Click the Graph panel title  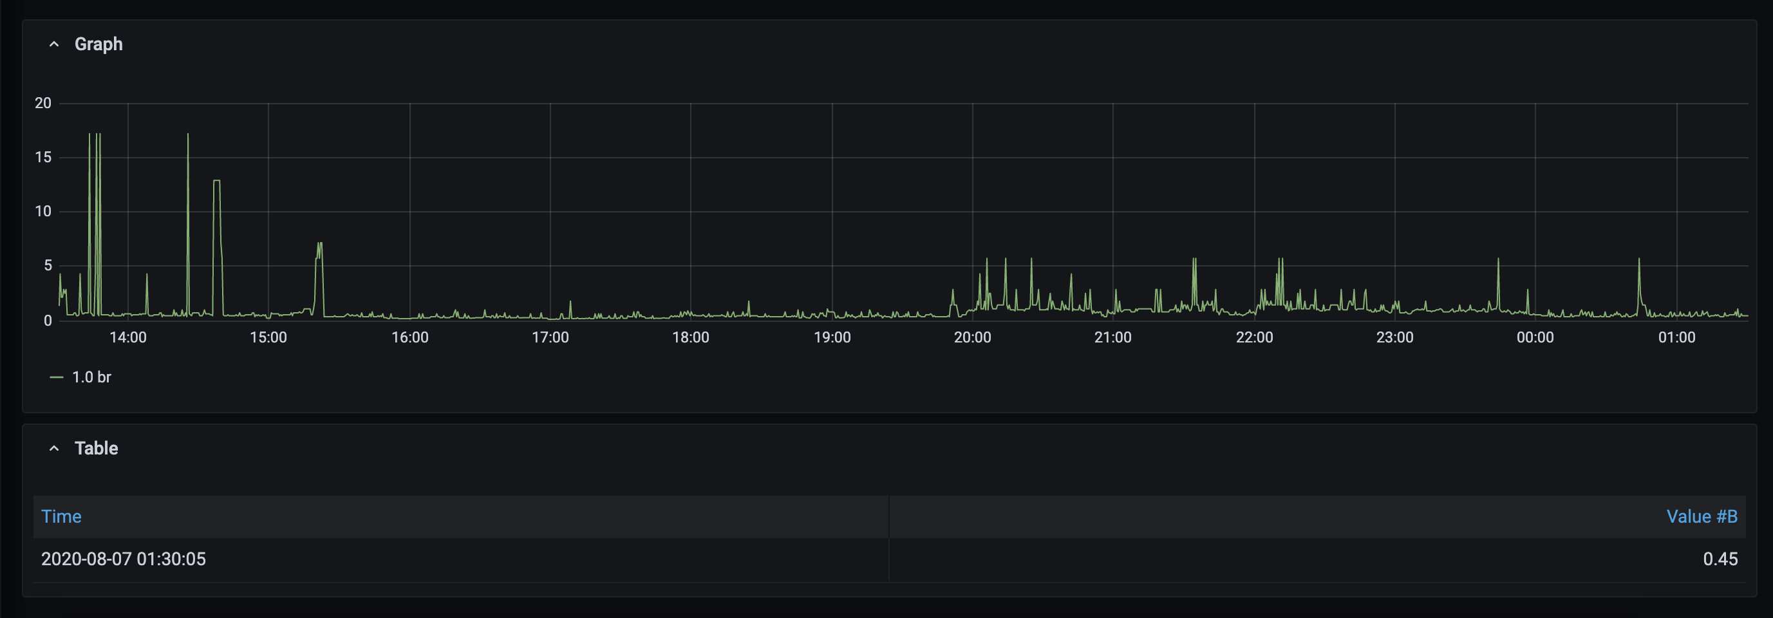98,44
